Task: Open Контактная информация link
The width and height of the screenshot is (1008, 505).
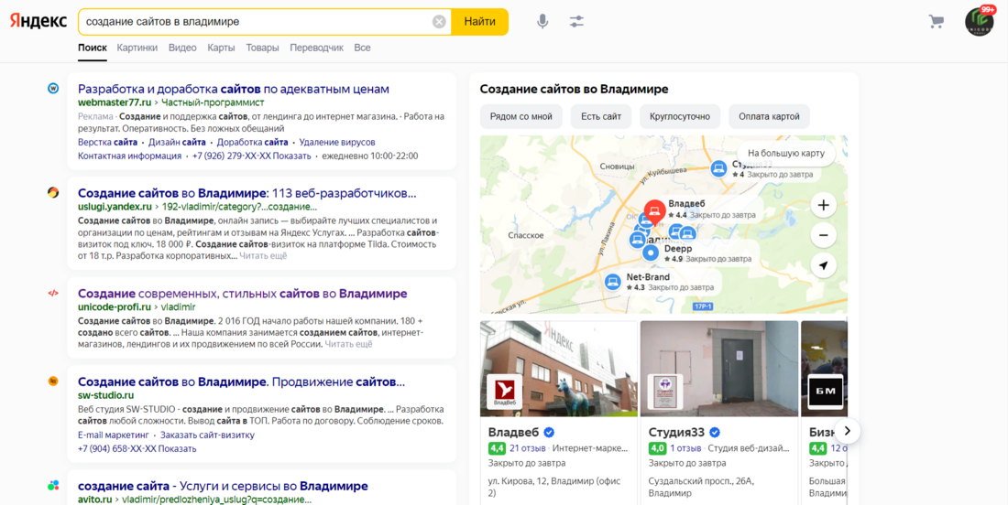Action: [129, 156]
